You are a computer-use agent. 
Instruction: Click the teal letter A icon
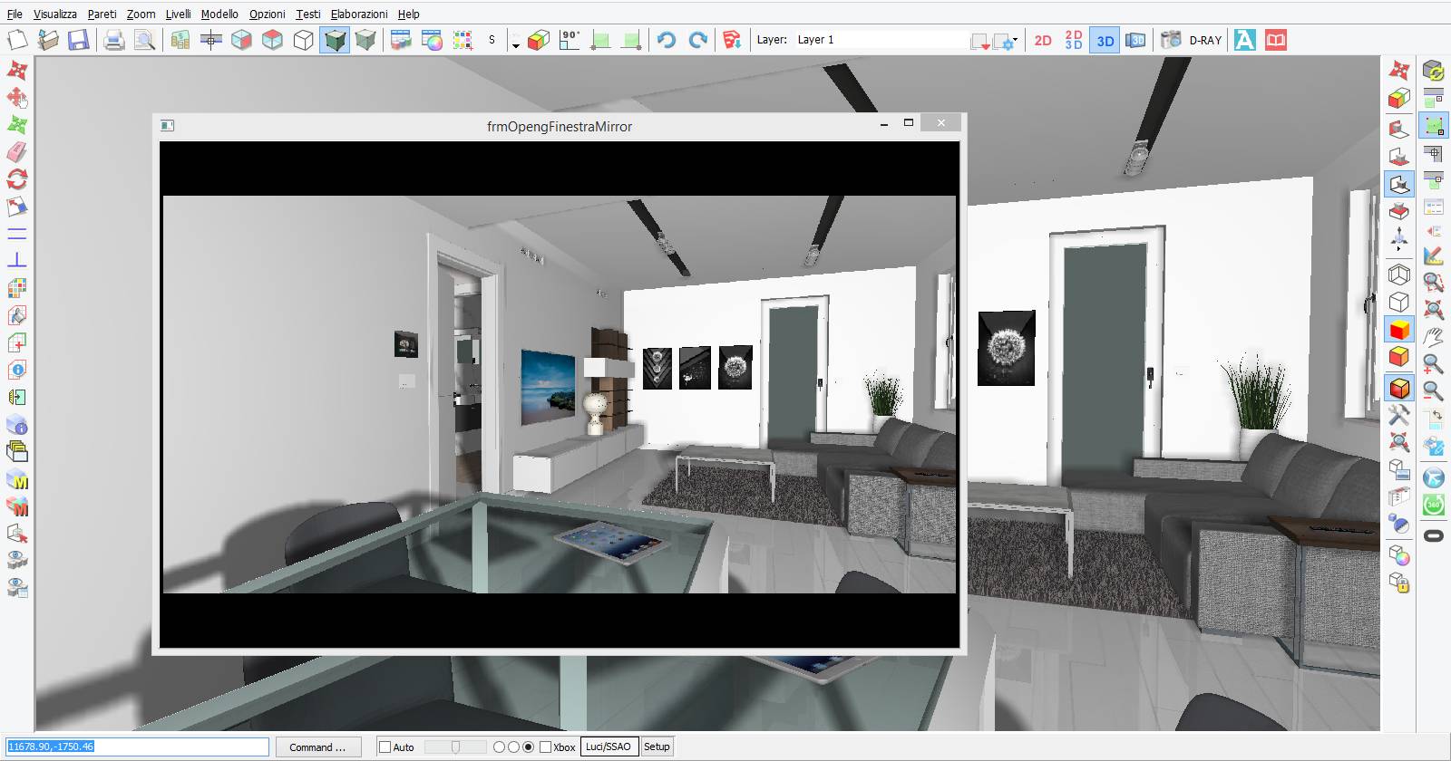(1245, 40)
